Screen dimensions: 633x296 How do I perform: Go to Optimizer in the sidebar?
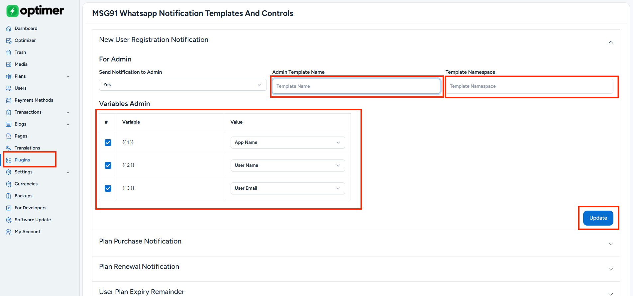point(25,41)
